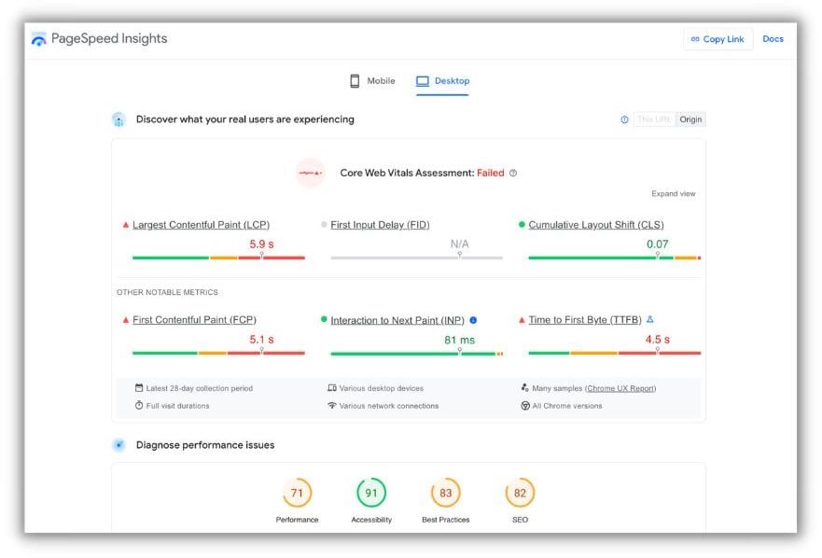
Task: Click devices icon for Various desktop devices
Action: tap(332, 388)
